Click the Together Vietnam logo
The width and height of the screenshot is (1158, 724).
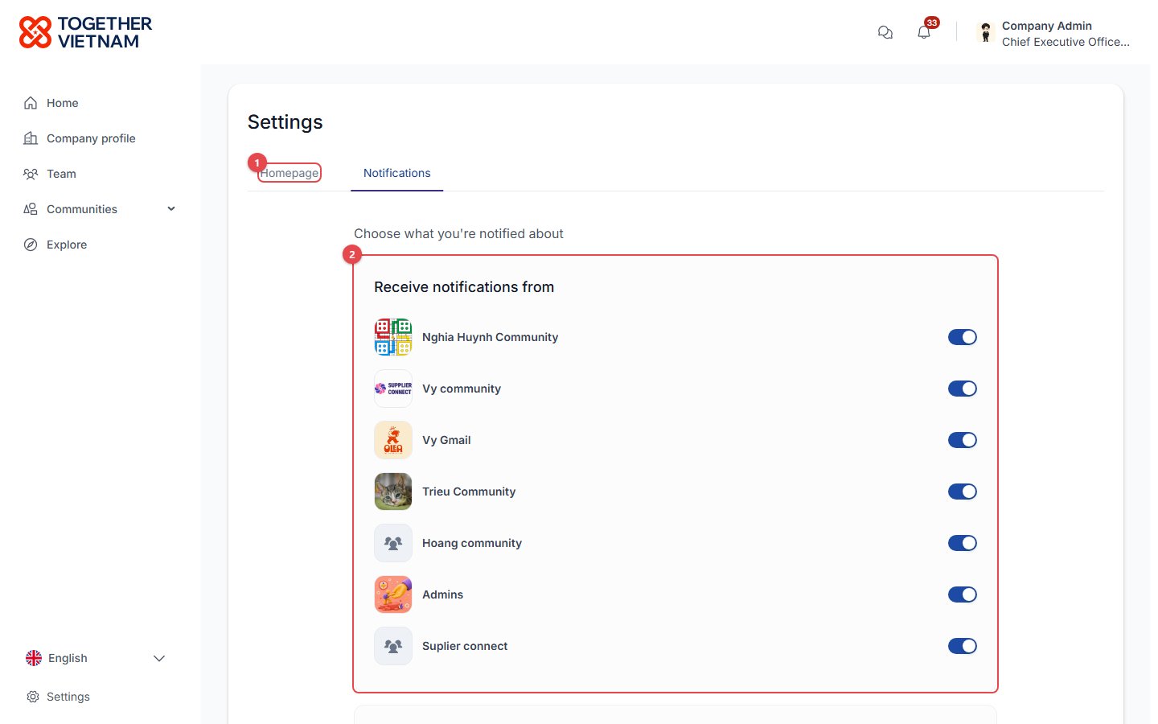click(85, 32)
